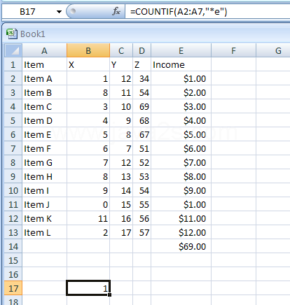Click the total cell '$69.00'
Viewport: 290px width, 305px height.
(181, 246)
